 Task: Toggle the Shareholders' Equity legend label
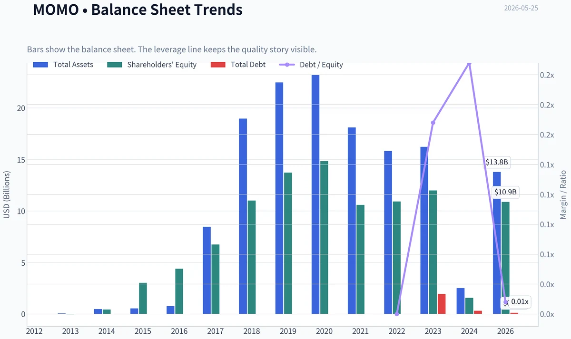pos(162,65)
